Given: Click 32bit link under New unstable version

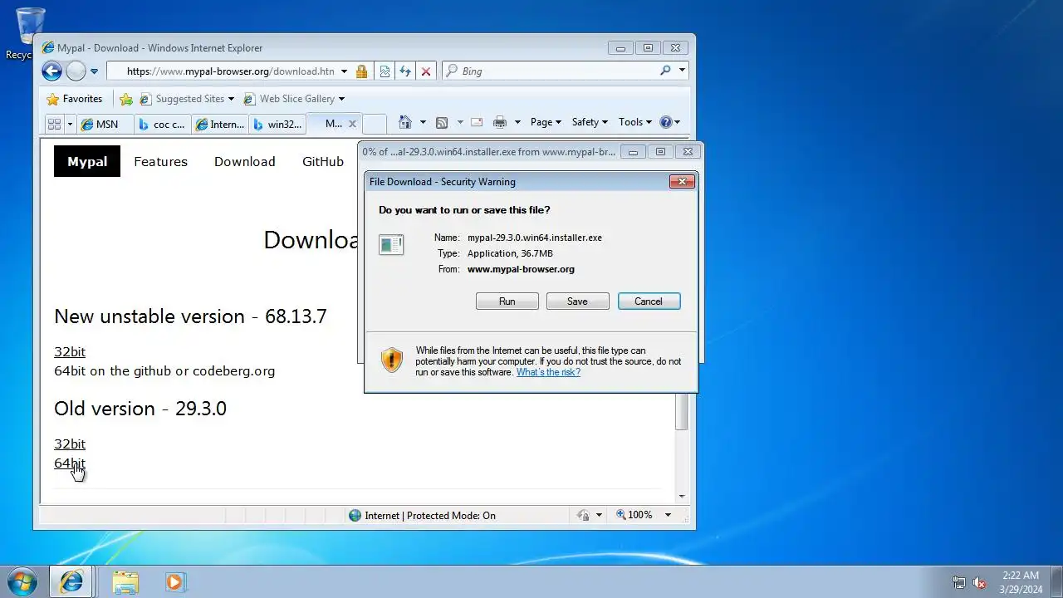Looking at the screenshot, I should 70,352.
